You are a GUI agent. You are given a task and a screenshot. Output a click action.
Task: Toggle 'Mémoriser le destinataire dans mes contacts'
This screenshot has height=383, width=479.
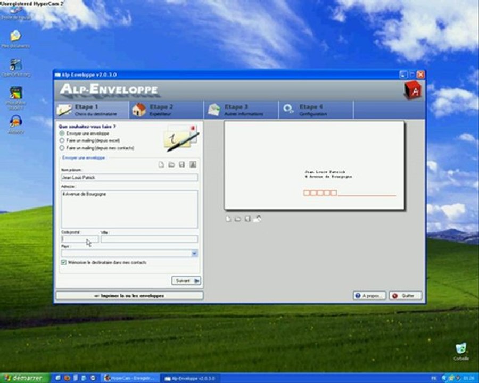[64, 262]
